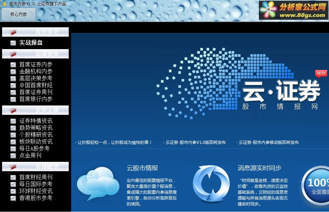The width and height of the screenshot is (329, 212).
Task: Click the red BETA badge
Action: 321,74
